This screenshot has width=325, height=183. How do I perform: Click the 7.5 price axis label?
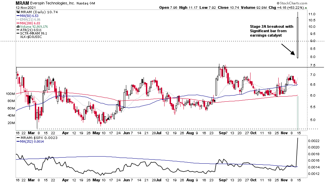coord(313,65)
